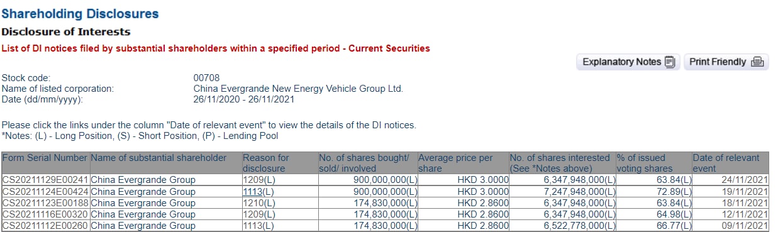Open reason code 1209(L) in fourth row

pos(258,214)
